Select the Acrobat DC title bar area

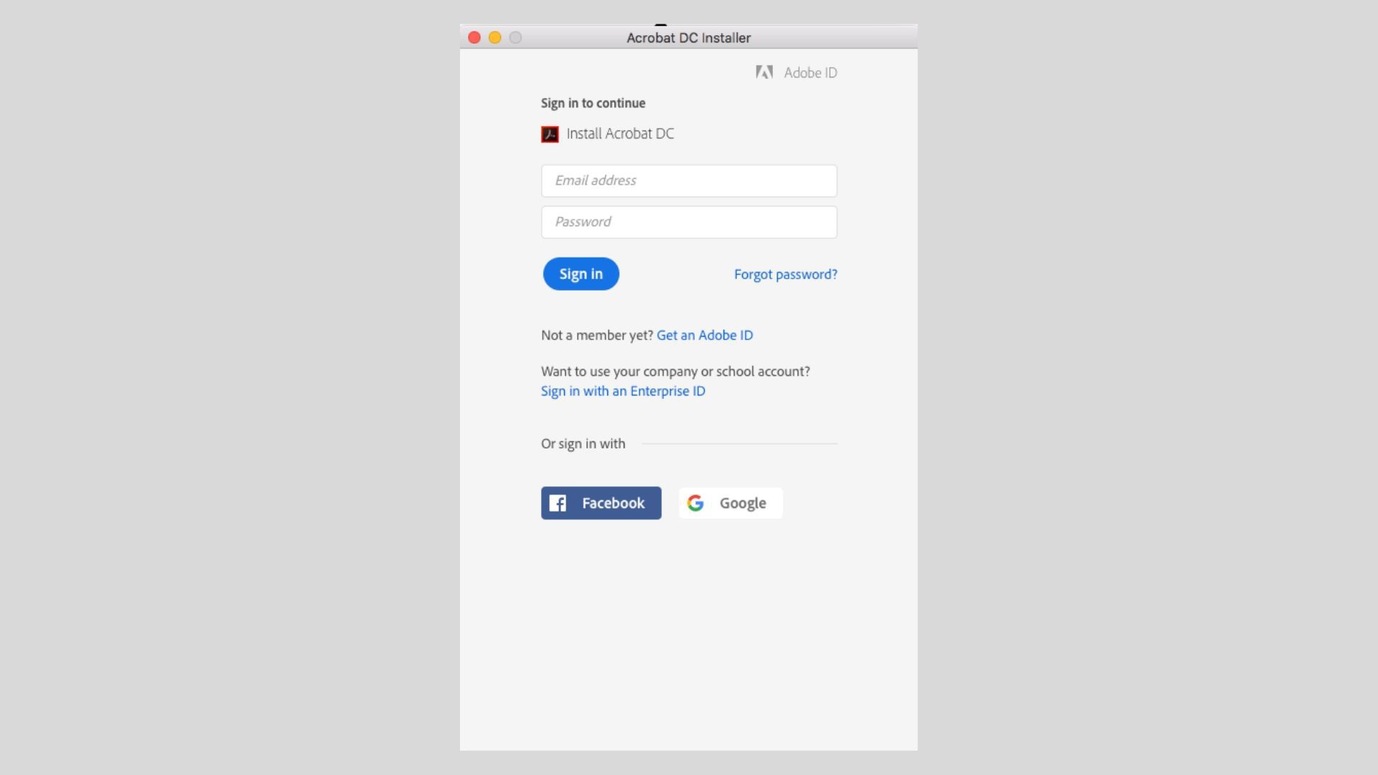pos(688,37)
